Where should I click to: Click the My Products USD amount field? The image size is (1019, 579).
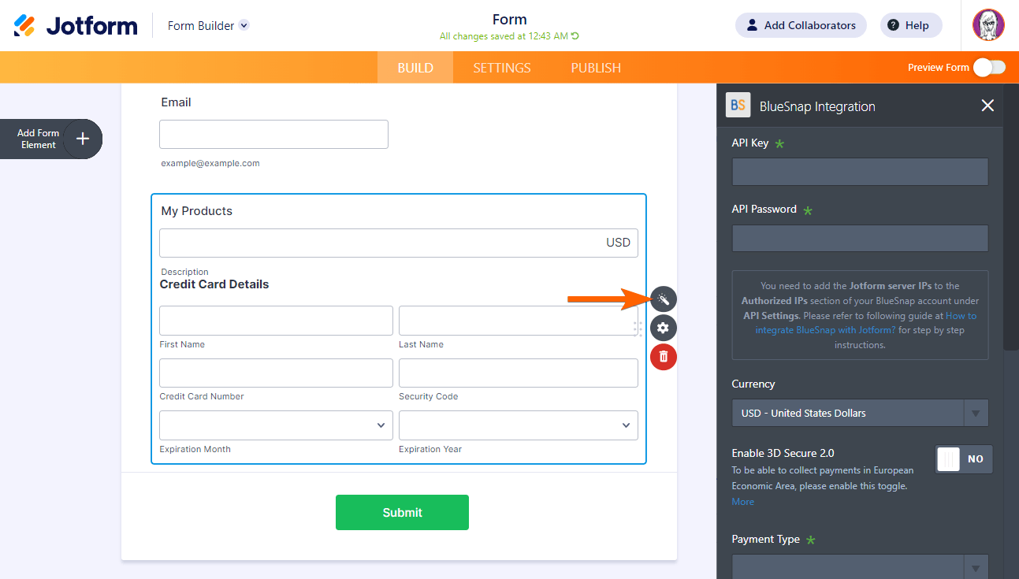(x=399, y=243)
